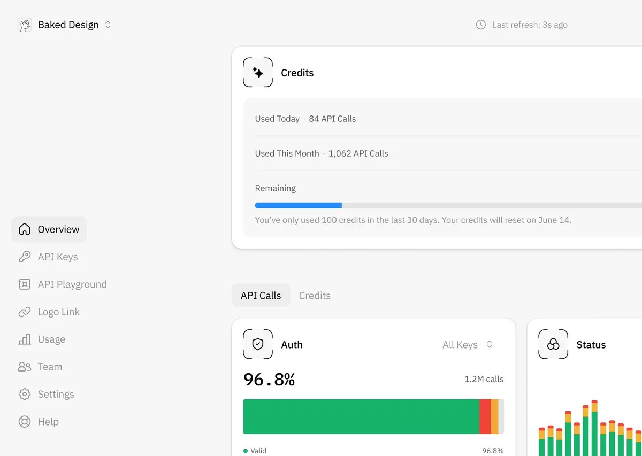Go to the Overview page
Screen dimensions: 642x456
[49, 229]
